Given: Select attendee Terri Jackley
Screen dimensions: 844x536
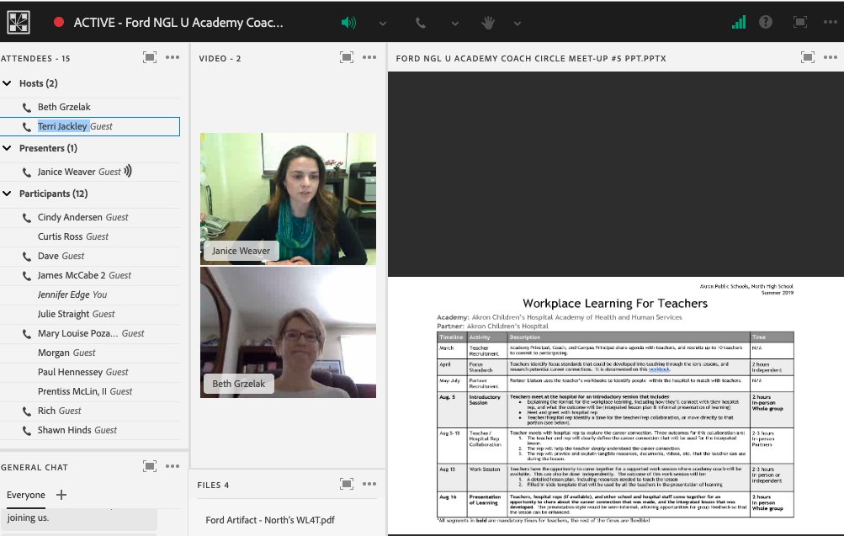Looking at the screenshot, I should pos(90,126).
